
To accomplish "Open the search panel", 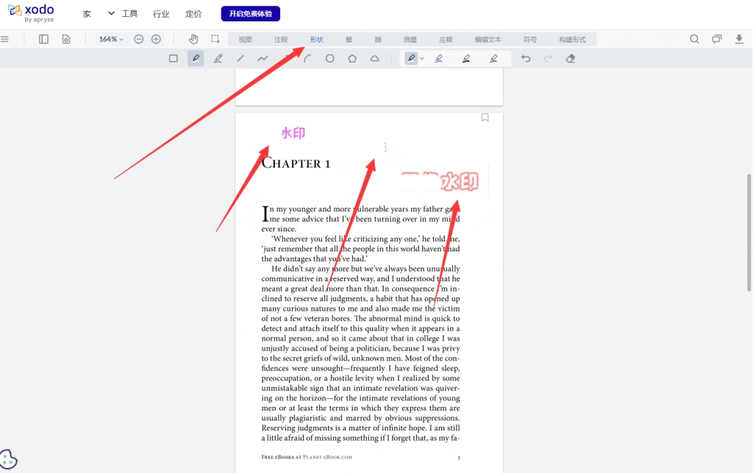I will point(694,39).
